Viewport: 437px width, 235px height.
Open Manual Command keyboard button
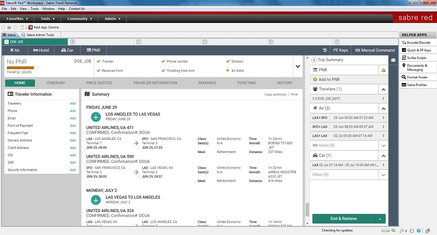pyautogui.click(x=375, y=50)
